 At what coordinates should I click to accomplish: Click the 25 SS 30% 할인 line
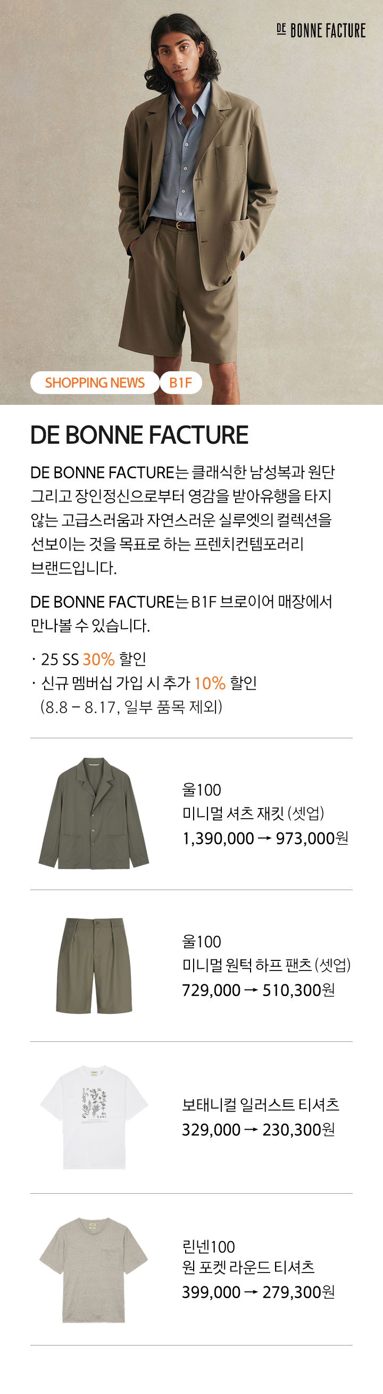click(89, 659)
